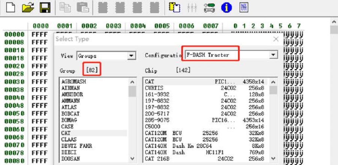Screen dimensions: 338x165
Task: Open a file with the folder icon
Action: 28,8
